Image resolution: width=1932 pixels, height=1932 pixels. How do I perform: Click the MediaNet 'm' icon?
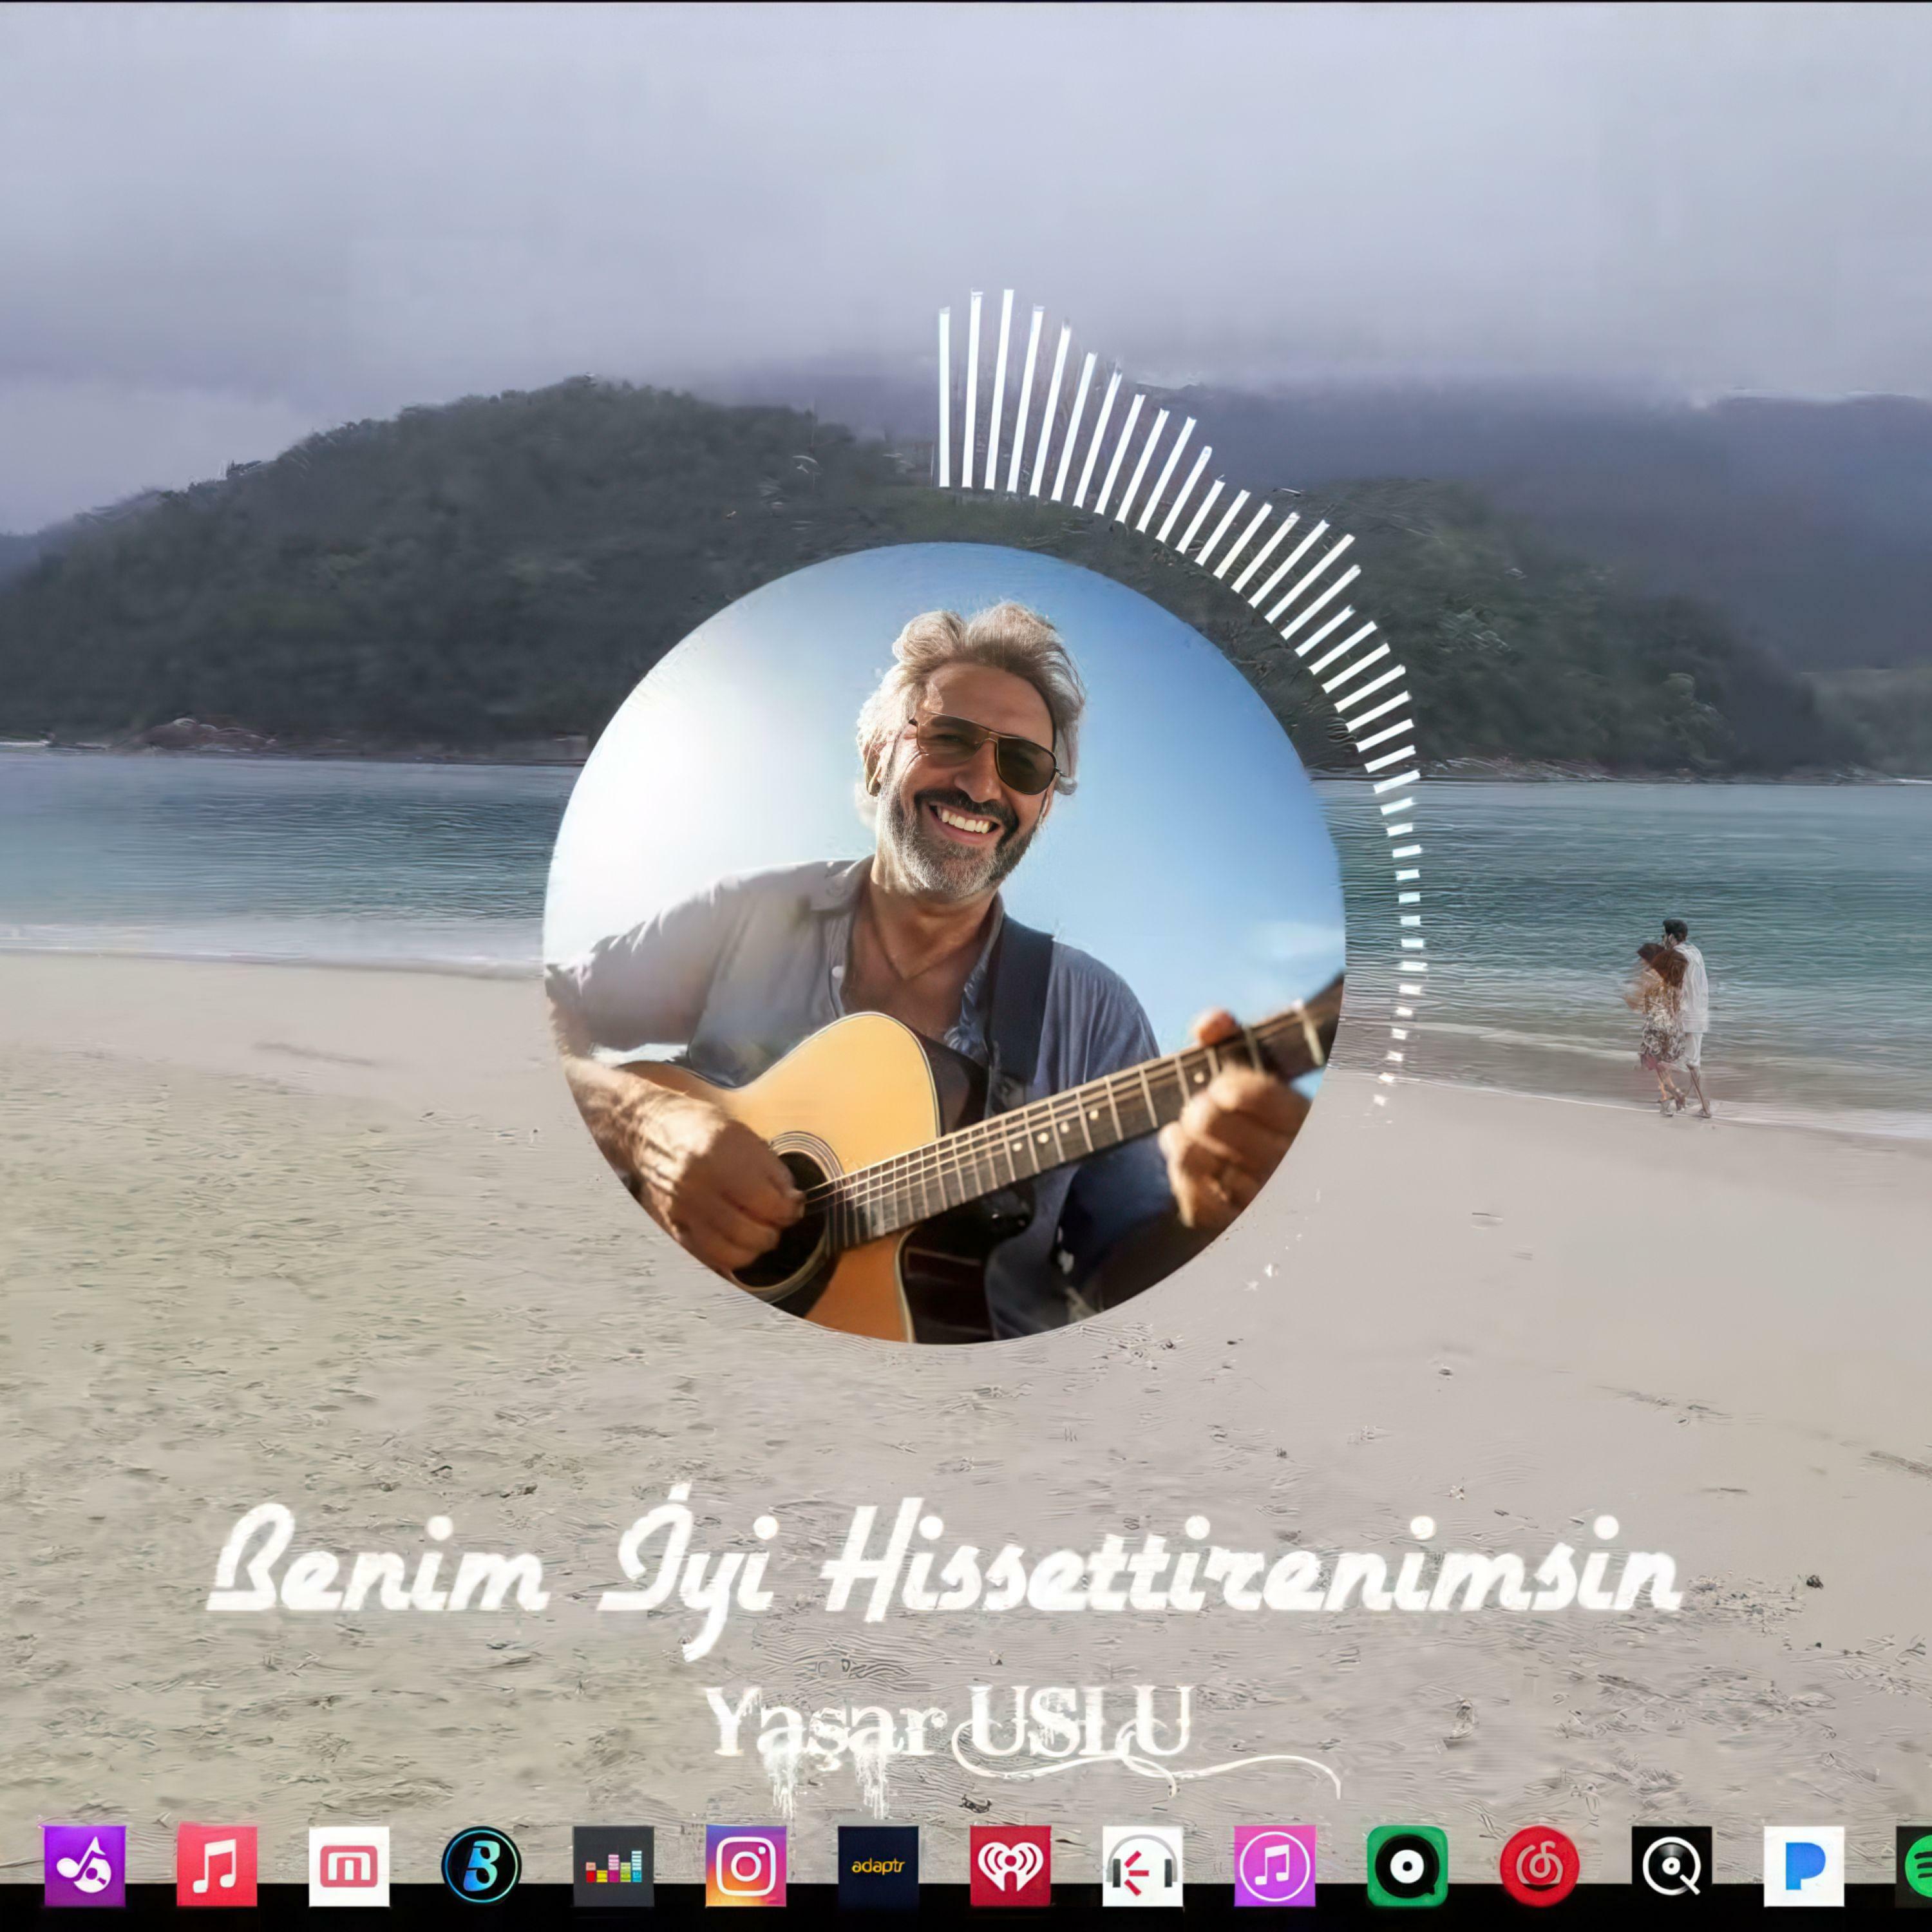pos(349,1865)
